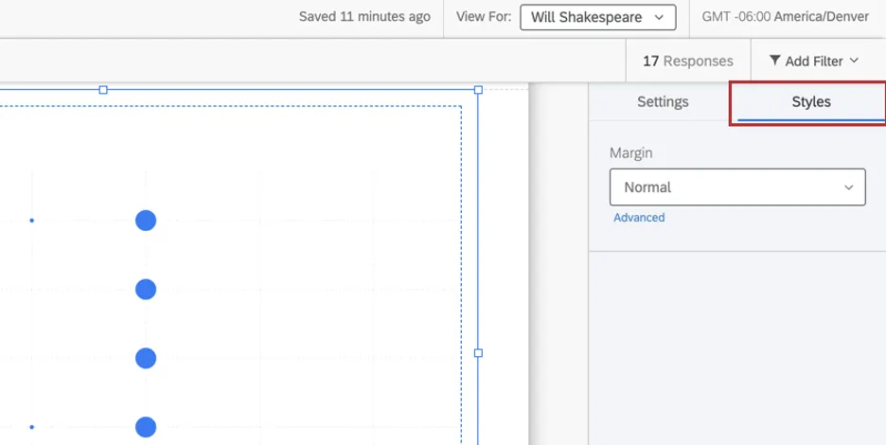
Task: Open the View For Will Shakespeare dropdown
Action: click(x=597, y=17)
